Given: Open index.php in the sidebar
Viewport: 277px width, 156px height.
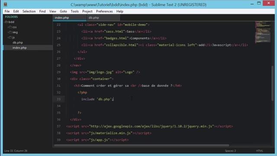Looking at the screenshot, I should 19,48.
